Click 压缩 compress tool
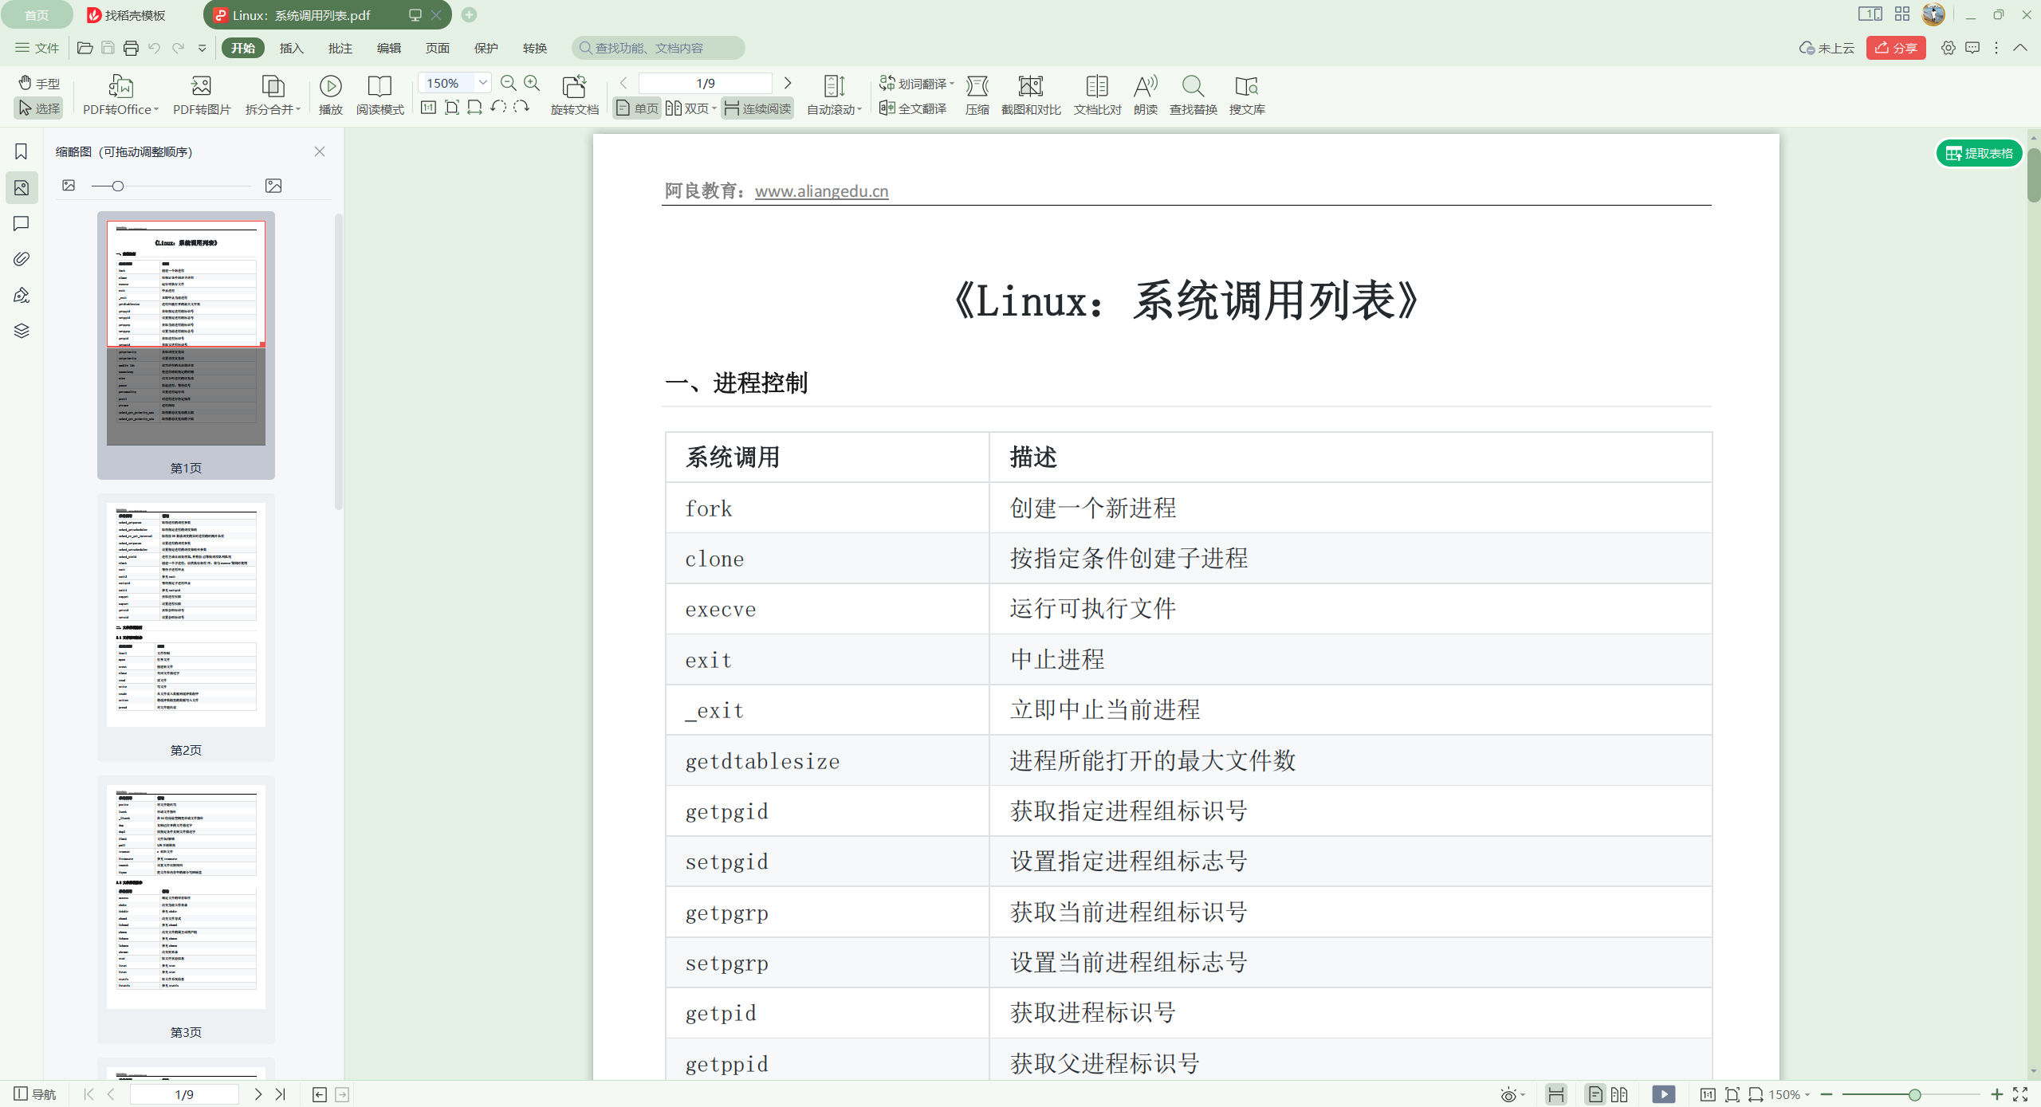 (x=977, y=95)
